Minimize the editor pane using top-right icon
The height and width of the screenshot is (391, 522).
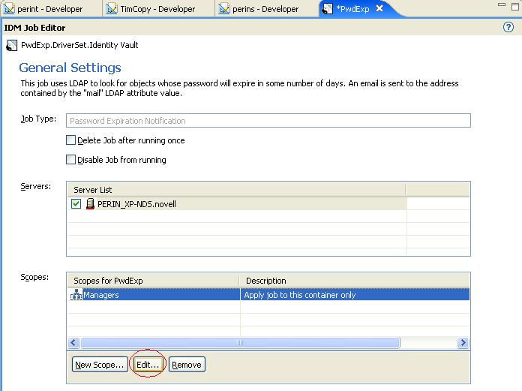coord(501,5)
